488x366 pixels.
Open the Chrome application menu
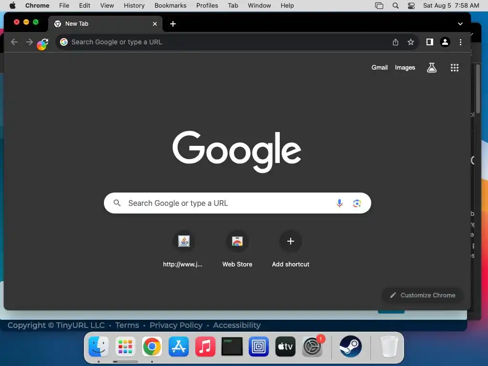coord(37,6)
